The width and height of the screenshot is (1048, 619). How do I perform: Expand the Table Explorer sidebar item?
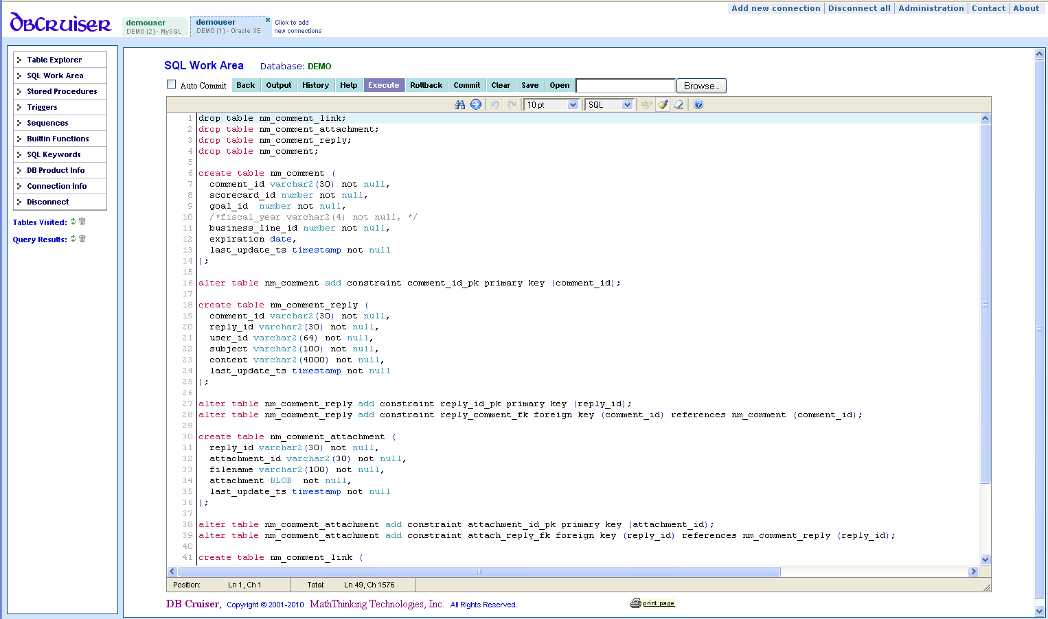point(54,60)
